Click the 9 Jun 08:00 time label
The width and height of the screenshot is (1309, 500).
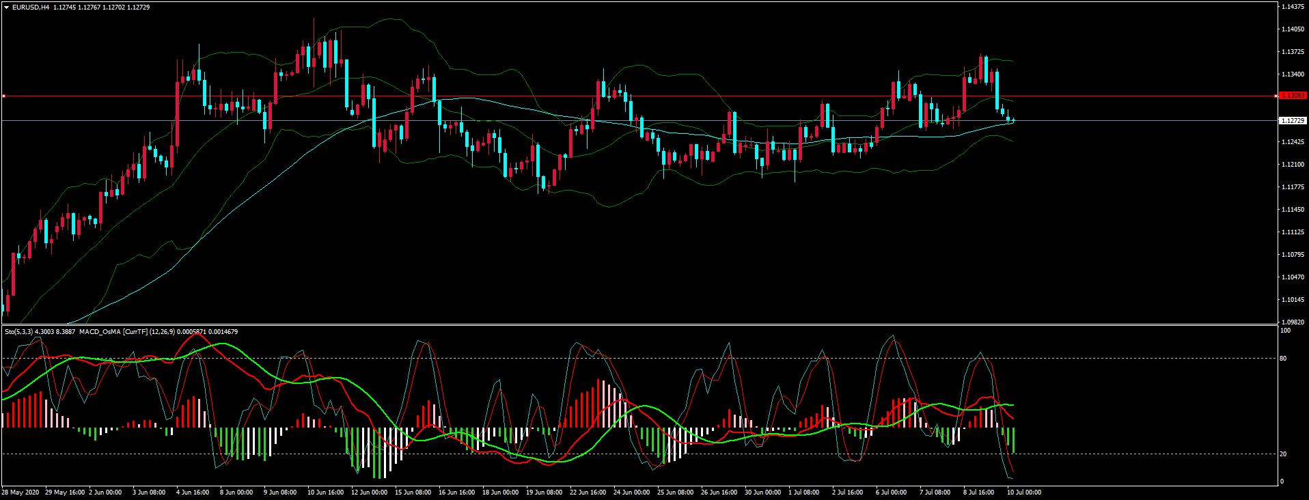pyautogui.click(x=280, y=492)
